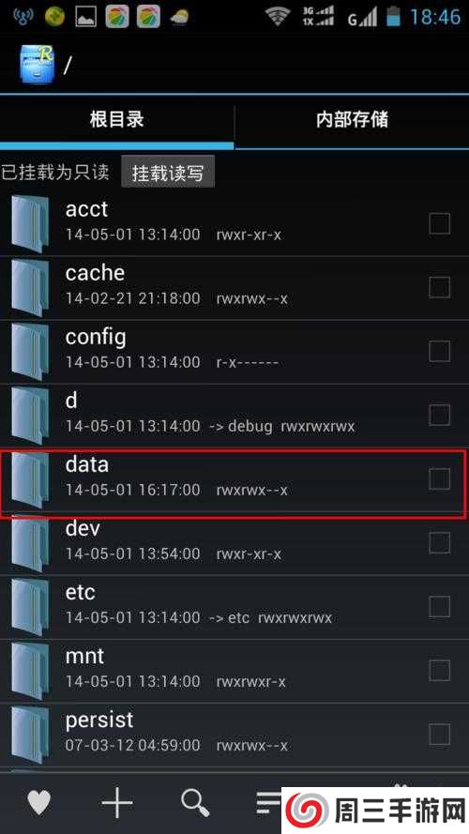Tap the Root Explorer app icon
Screen dimensions: 469x834
[37, 65]
